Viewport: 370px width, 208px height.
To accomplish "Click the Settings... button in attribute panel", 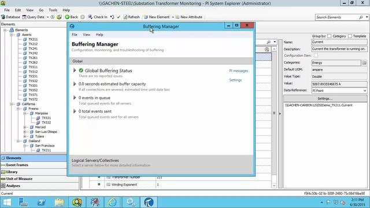I will (x=325, y=99).
